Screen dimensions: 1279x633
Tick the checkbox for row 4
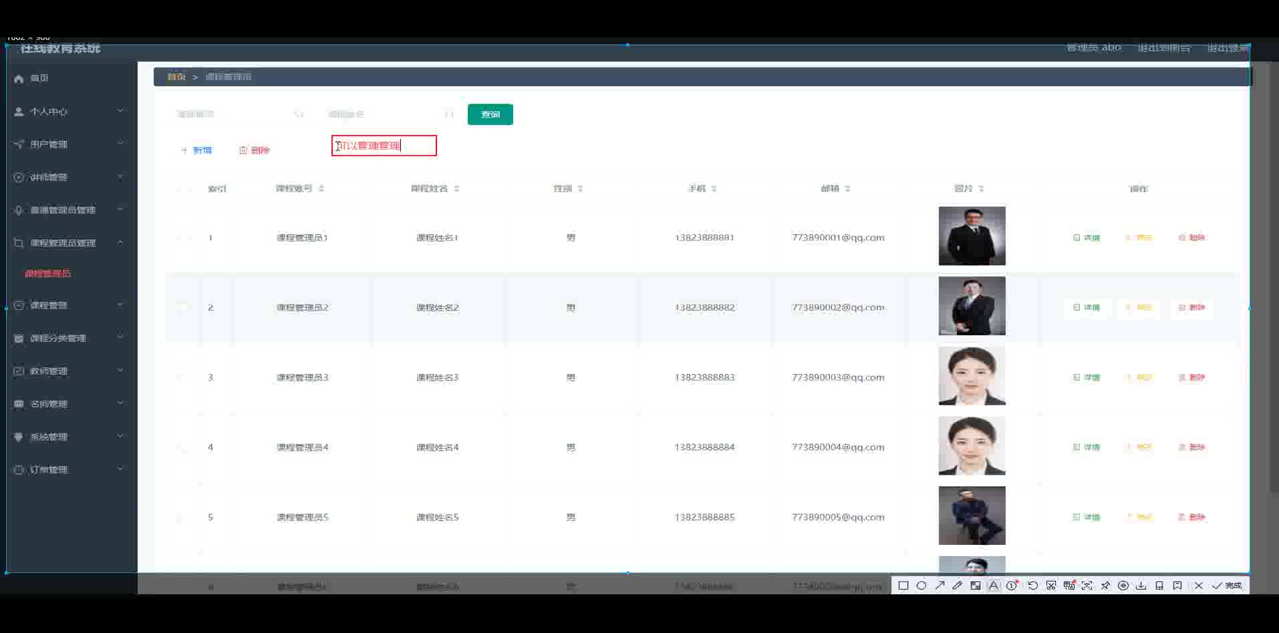[x=183, y=447]
